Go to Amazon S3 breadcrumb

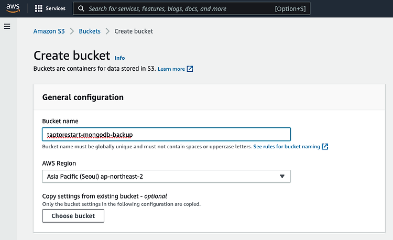pos(49,31)
